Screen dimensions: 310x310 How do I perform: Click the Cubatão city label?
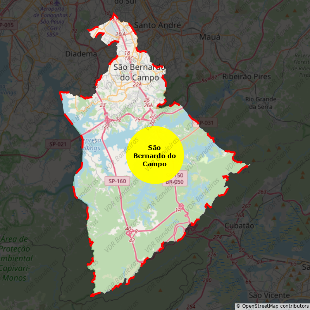tap(239, 226)
